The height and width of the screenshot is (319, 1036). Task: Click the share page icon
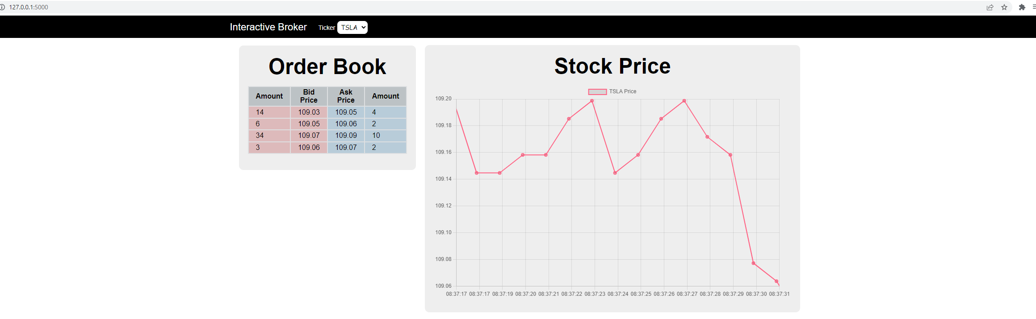tap(990, 7)
